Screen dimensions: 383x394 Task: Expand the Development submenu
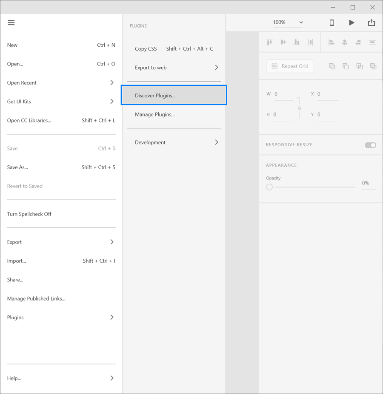pyautogui.click(x=174, y=142)
